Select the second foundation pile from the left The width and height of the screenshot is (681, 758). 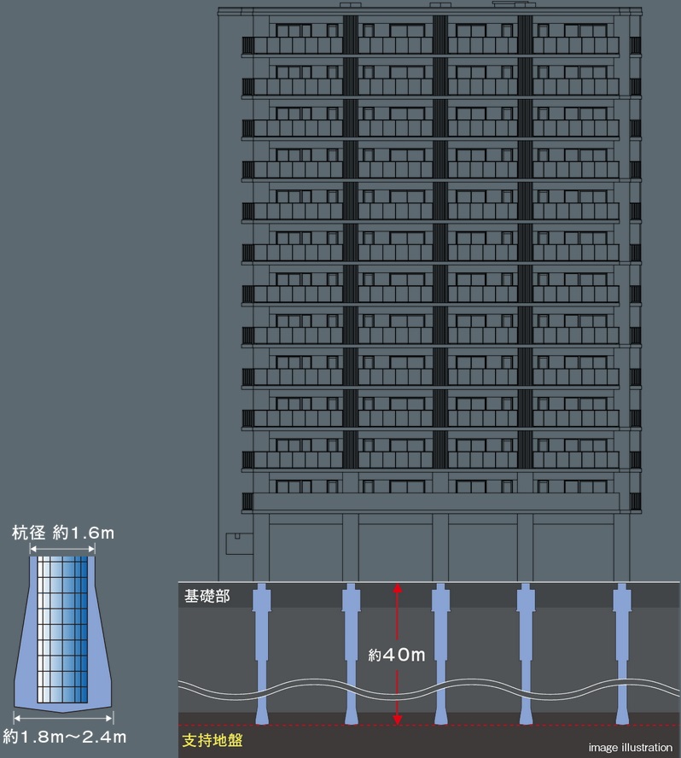point(351,649)
